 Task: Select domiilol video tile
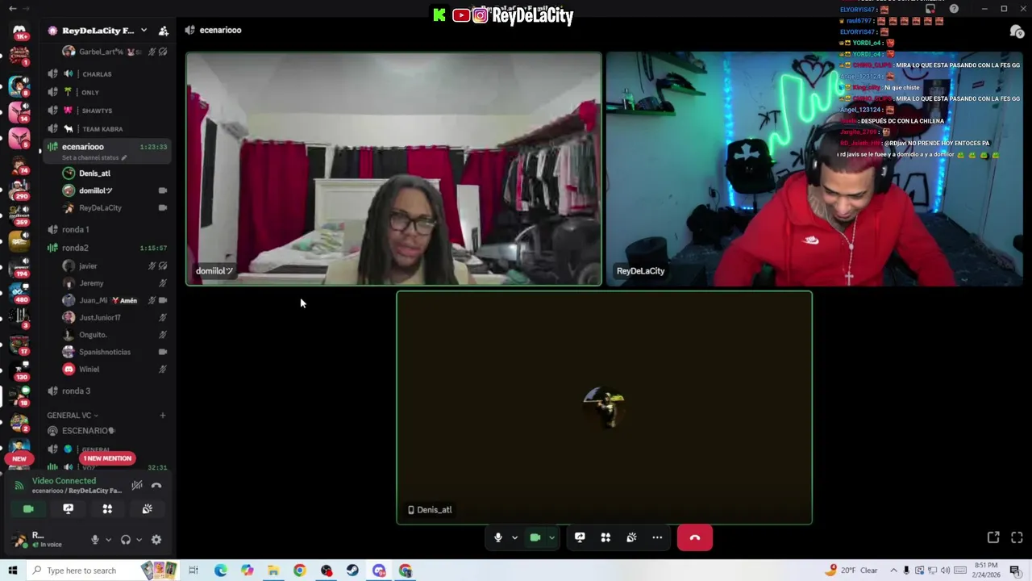(x=393, y=169)
